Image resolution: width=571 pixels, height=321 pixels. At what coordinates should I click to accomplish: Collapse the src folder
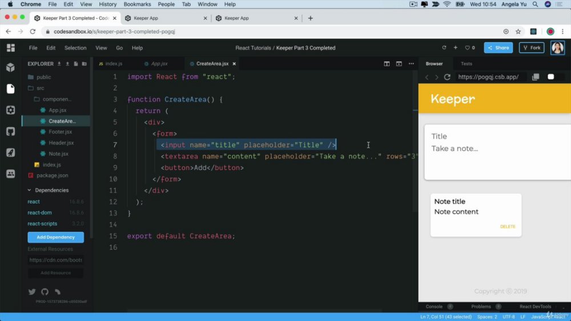40,88
